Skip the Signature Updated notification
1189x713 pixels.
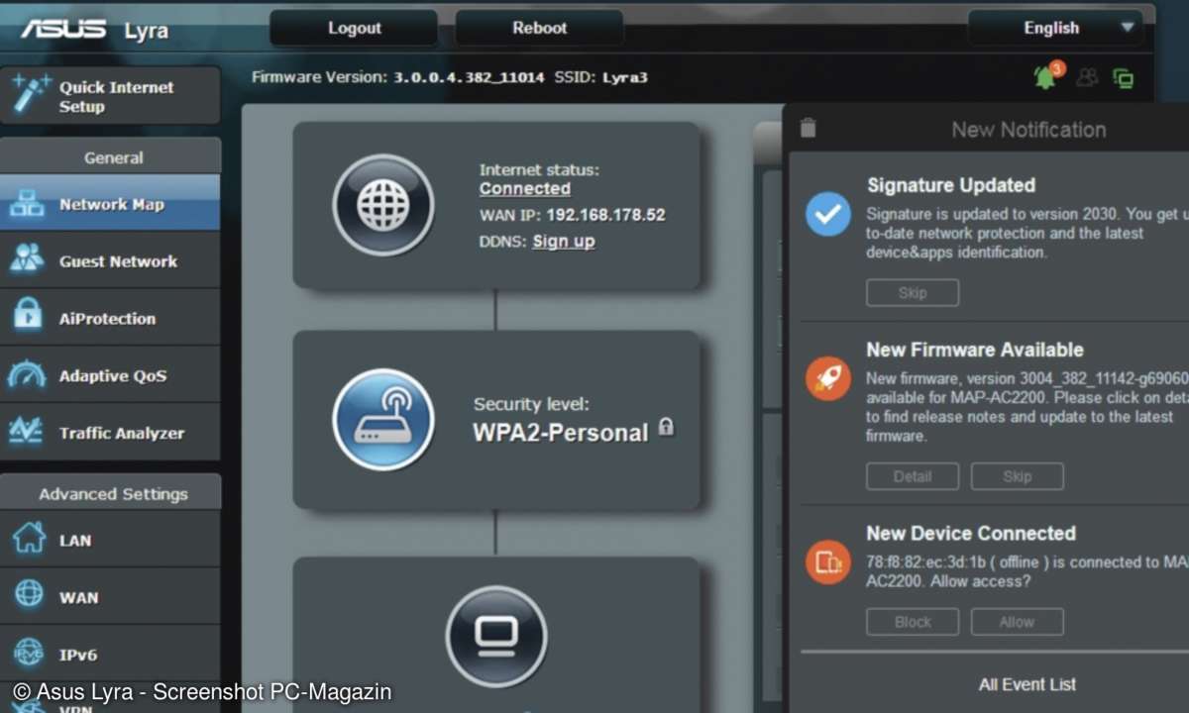913,293
